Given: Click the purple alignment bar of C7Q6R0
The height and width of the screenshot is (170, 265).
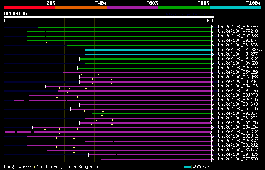Looking at the screenshot, I should pyautogui.click(x=157, y=160).
